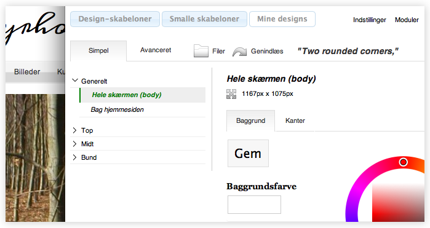Image resolution: width=430 pixels, height=228 pixels.
Task: Select the Simpel tab
Action: coord(98,50)
